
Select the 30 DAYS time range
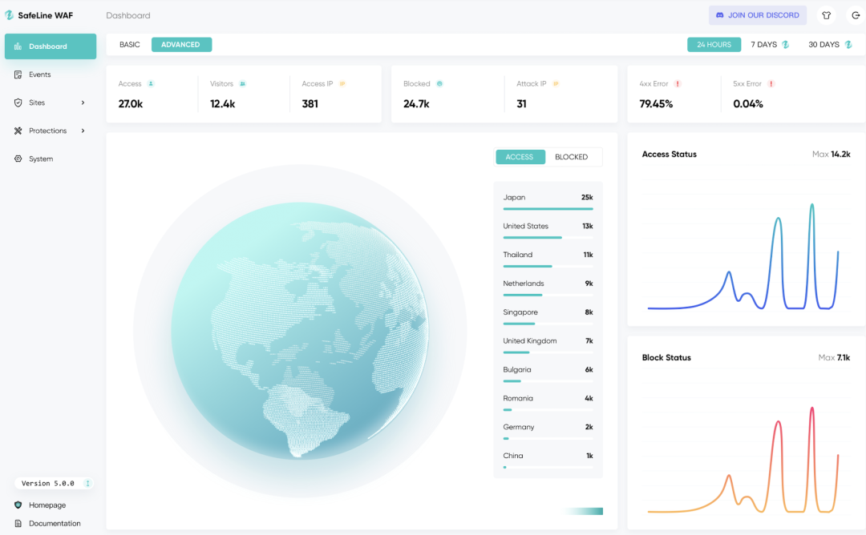824,45
